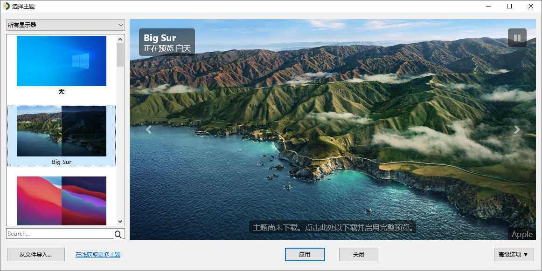Select the red abstract theme thumbnail
The image size is (542, 271).
coord(62,201)
